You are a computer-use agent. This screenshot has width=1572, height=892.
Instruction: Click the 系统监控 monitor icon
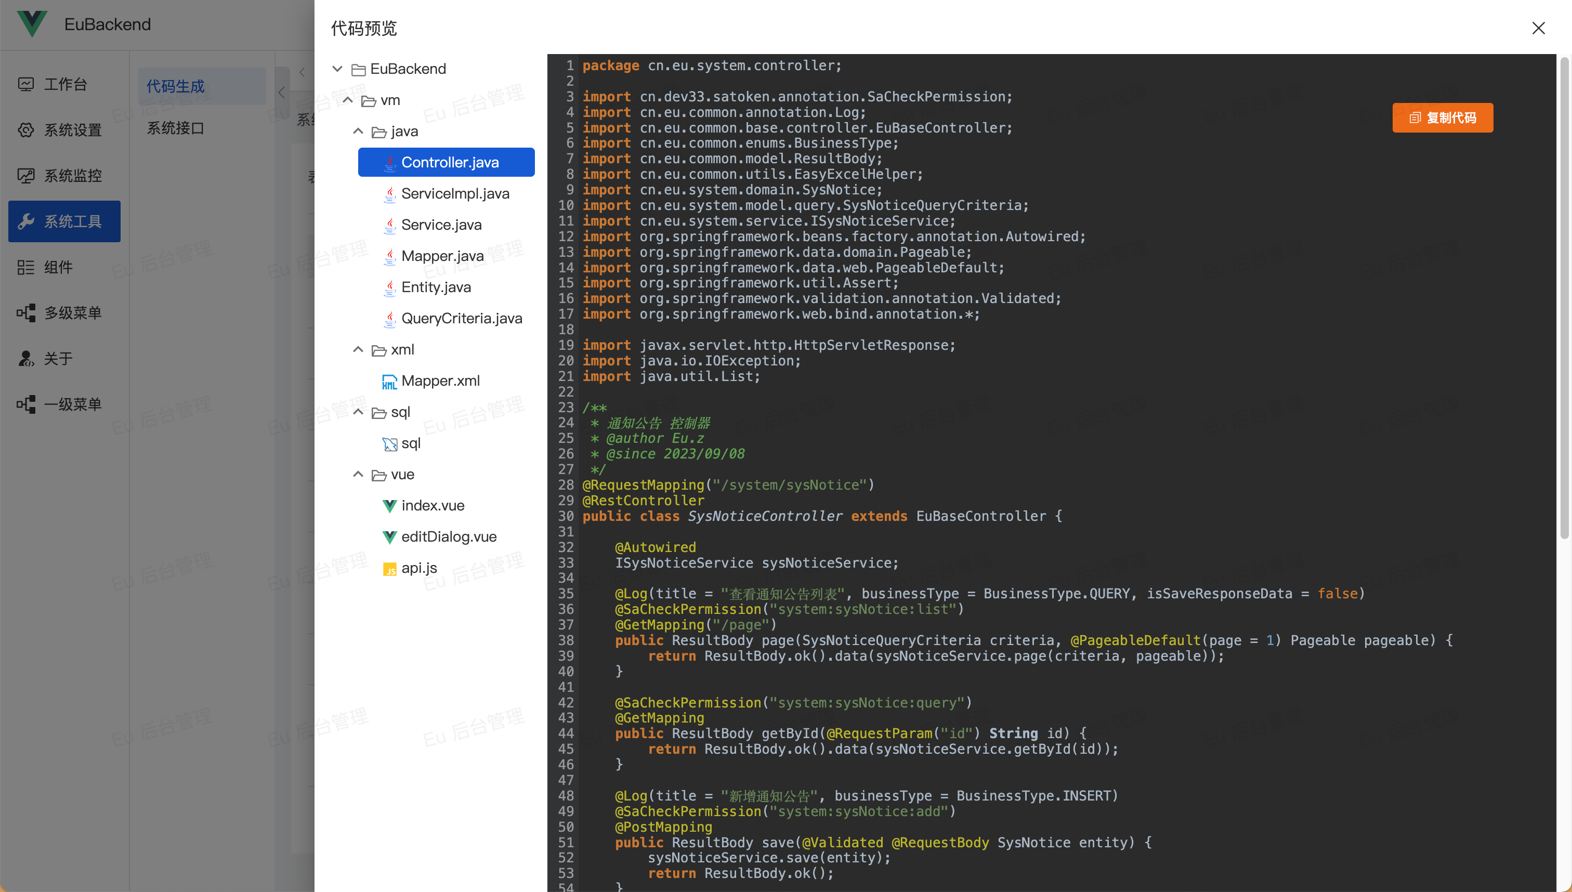coord(25,176)
